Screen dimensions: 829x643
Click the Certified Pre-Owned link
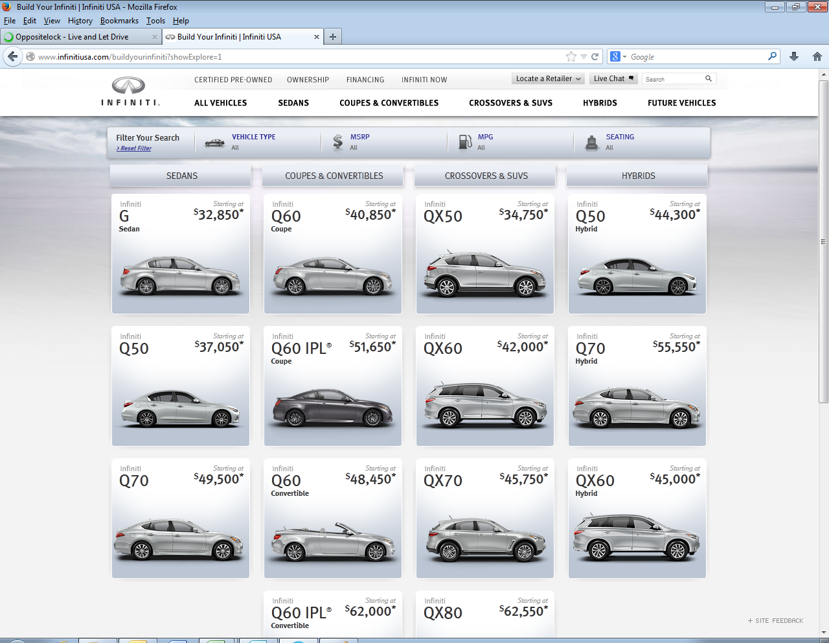pyautogui.click(x=233, y=80)
